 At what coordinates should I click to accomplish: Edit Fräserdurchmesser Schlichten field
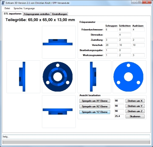pos(125,30)
